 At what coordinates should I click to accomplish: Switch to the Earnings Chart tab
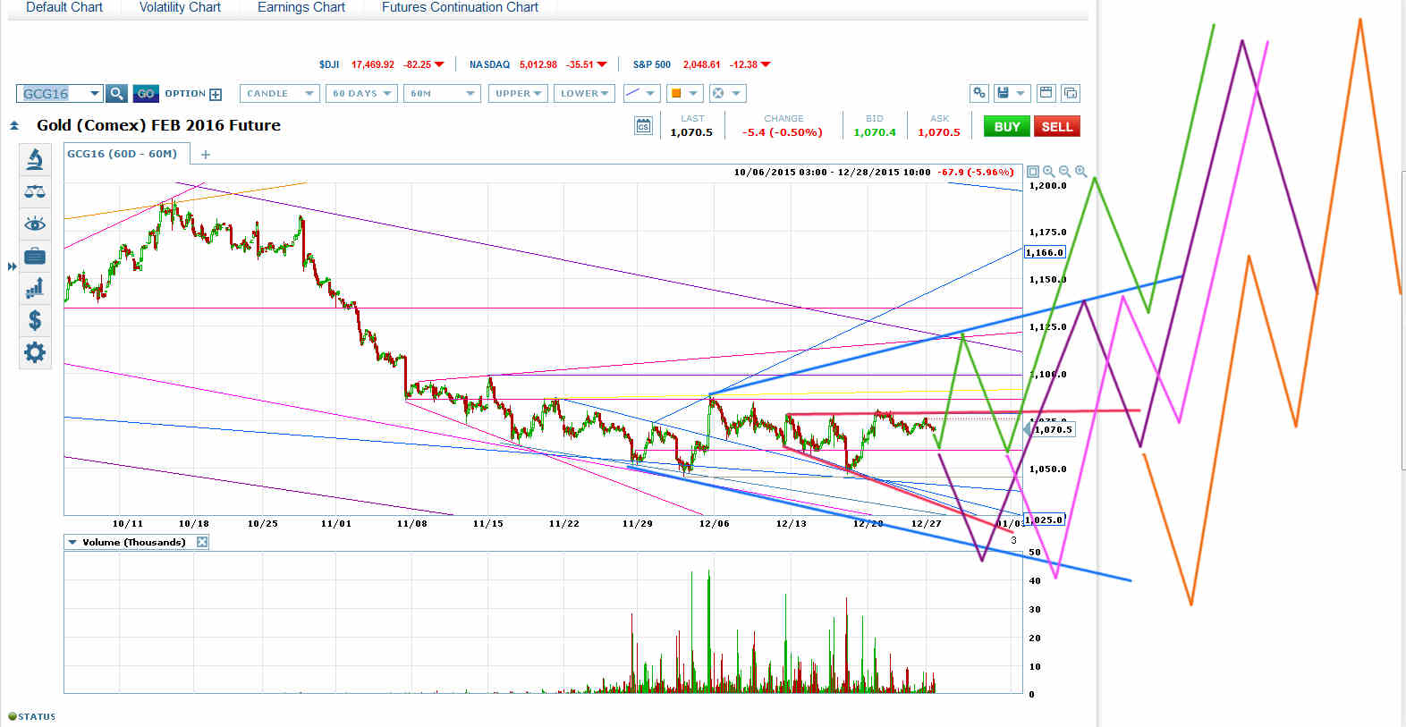pos(301,7)
